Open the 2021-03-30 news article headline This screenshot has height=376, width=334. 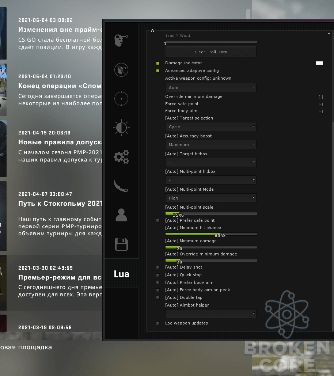[x=60, y=277]
